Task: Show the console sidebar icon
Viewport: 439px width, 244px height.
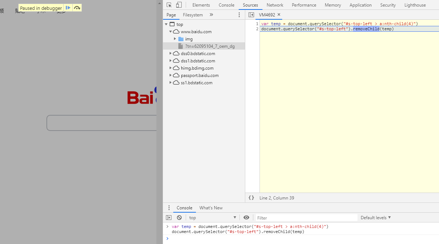Action: pos(169,218)
